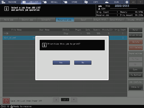Viewport: 144px width, 108px height.
Task: Click the MACHINE tab icon
Action: click(x=3, y=2)
